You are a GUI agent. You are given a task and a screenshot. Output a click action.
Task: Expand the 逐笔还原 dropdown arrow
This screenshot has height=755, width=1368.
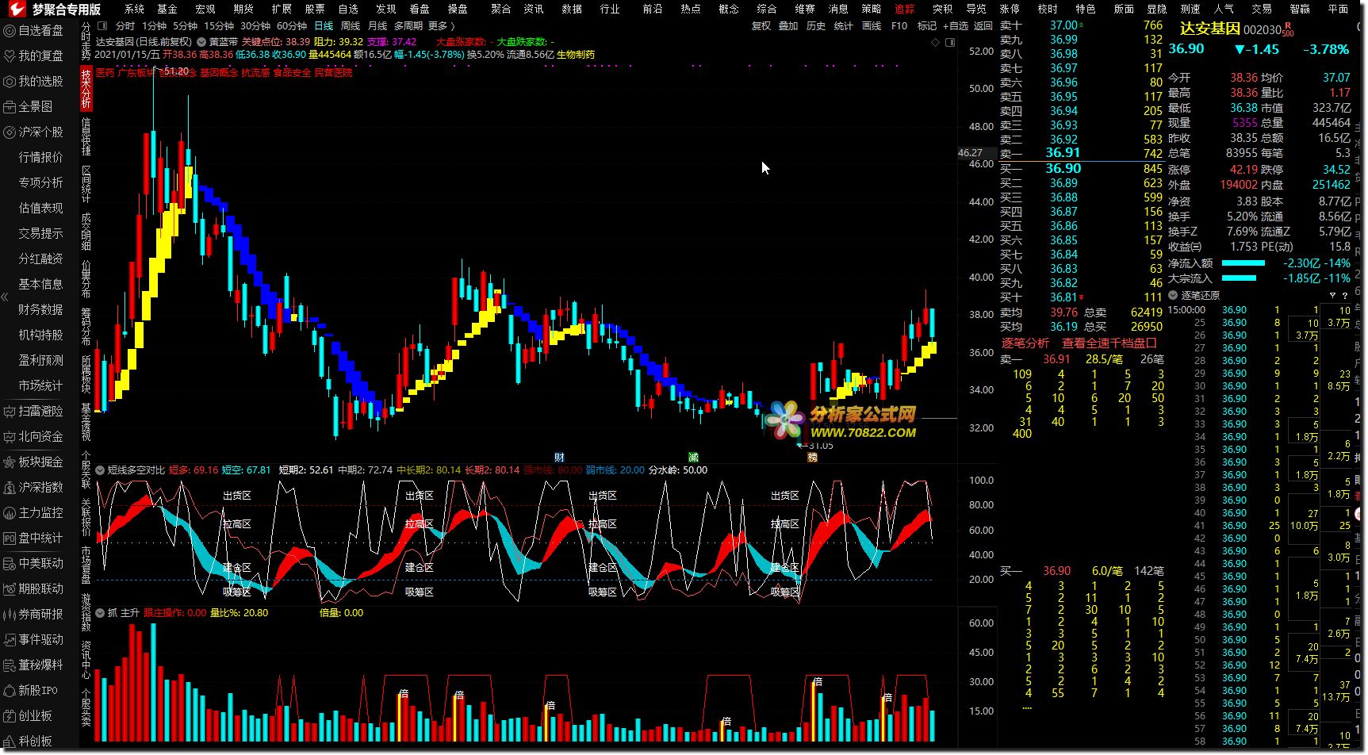tap(1174, 295)
